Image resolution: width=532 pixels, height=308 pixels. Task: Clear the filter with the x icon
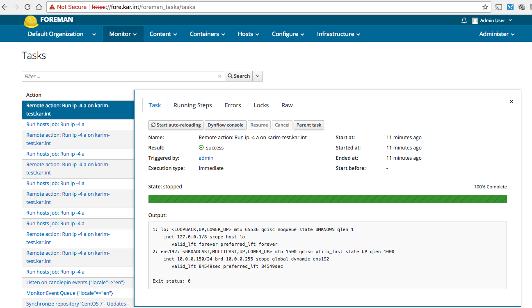219,76
